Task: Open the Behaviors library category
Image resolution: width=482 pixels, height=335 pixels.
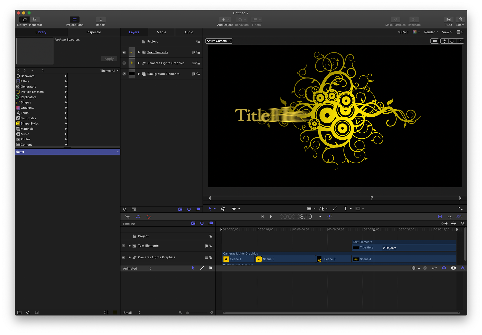Action: click(42, 76)
